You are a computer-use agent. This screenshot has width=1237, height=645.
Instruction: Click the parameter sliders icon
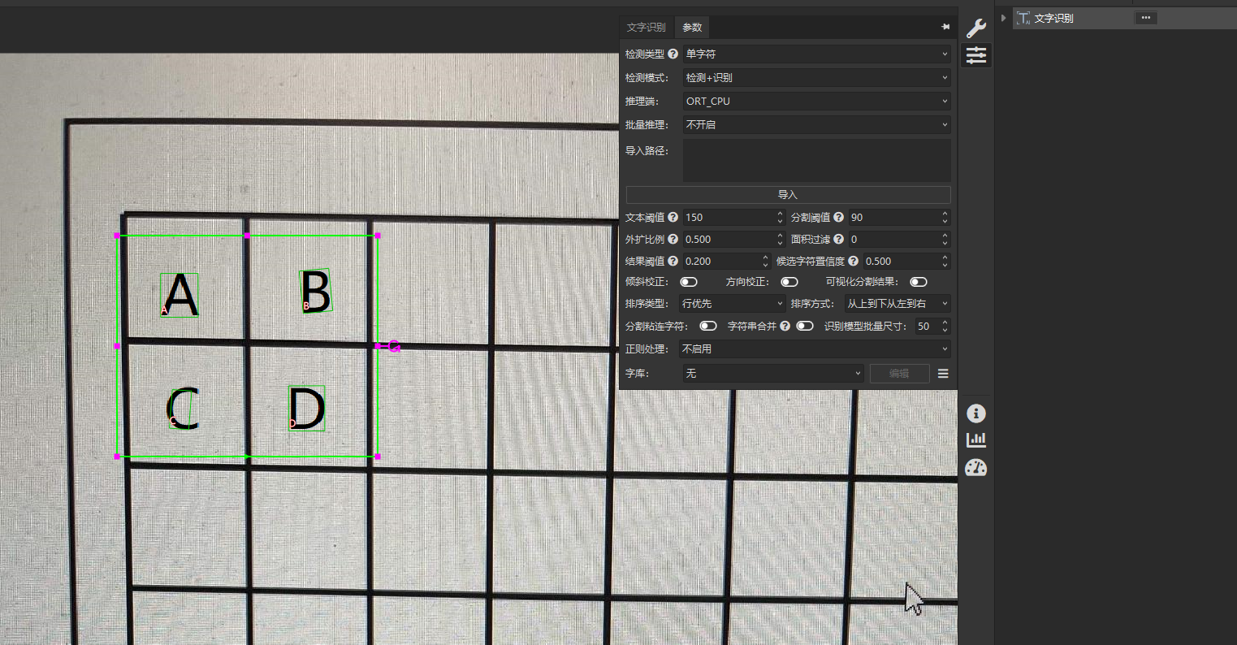click(975, 55)
